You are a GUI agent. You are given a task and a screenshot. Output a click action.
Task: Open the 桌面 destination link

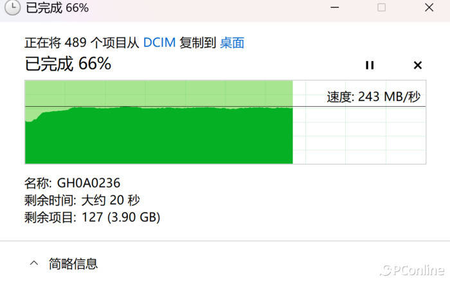[x=232, y=43]
